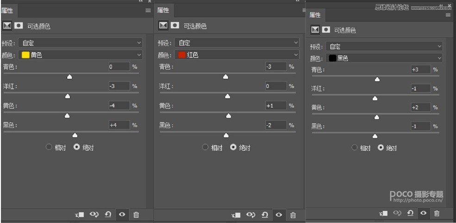This screenshot has height=223, width=456.
Task: Click mask icon in red Selective Color panel
Action: tap(175, 26)
